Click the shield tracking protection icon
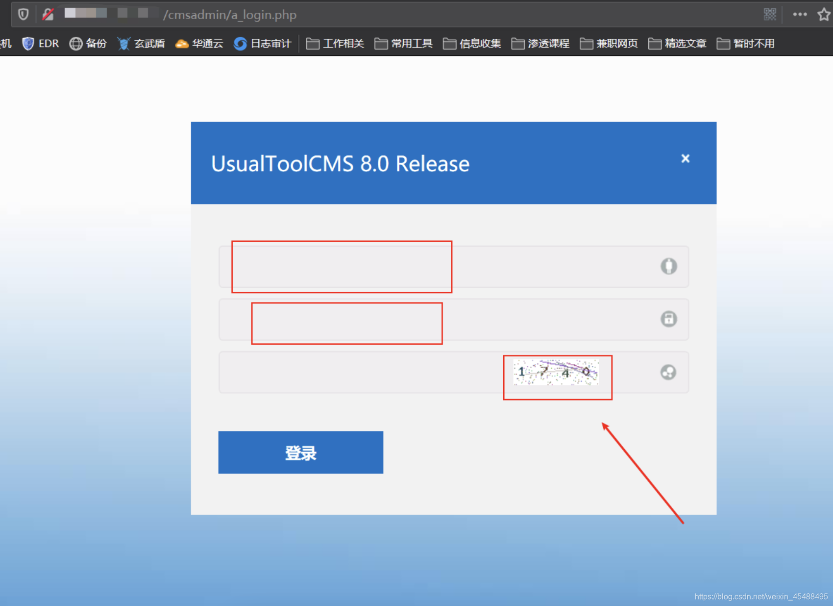 click(x=23, y=14)
